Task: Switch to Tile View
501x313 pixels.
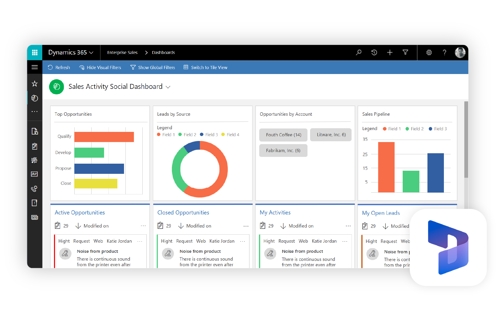Action: coord(205,67)
